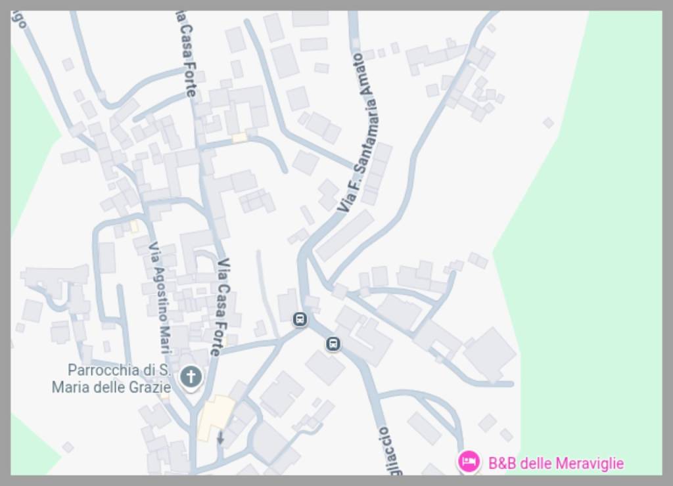
Task: Click the church pin icon
Action: coord(191,378)
